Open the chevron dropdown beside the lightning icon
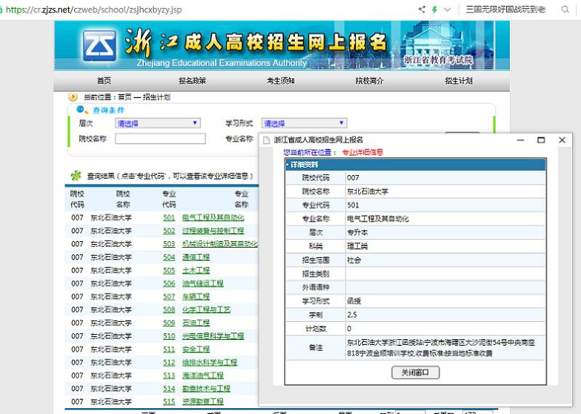The width and height of the screenshot is (581, 414). pyautogui.click(x=447, y=9)
